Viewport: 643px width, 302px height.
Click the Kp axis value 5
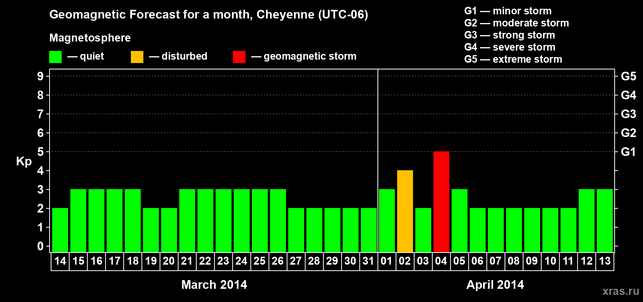(40, 152)
